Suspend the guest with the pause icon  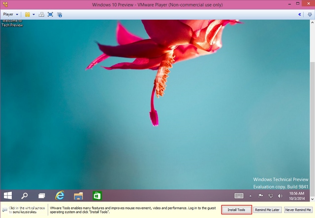point(28,14)
